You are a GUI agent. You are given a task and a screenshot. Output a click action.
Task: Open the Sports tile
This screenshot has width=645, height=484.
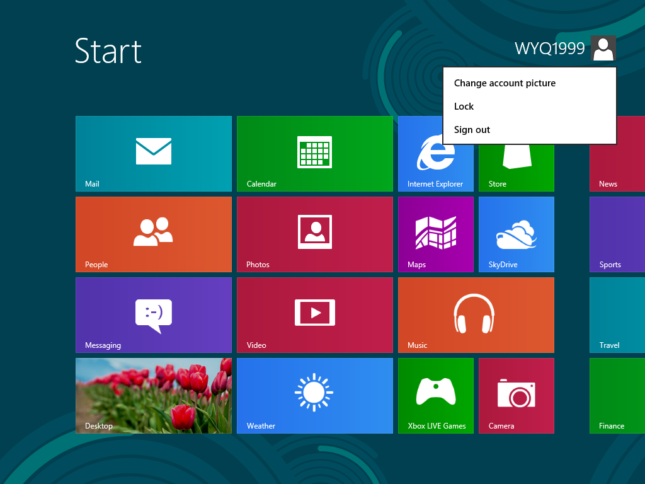point(617,234)
